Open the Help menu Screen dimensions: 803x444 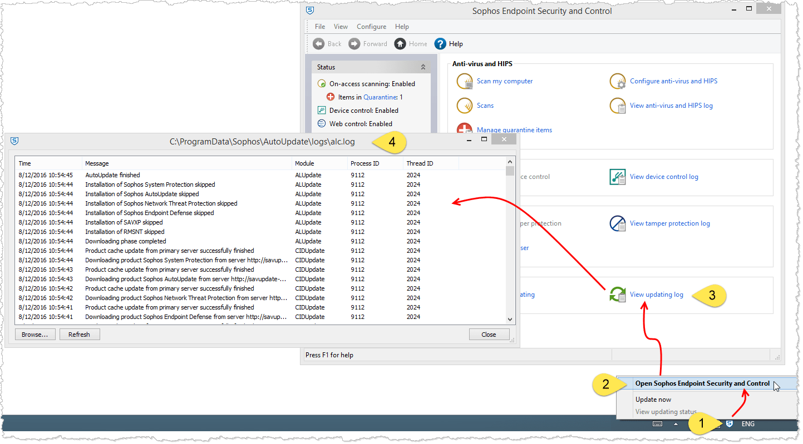click(x=402, y=27)
